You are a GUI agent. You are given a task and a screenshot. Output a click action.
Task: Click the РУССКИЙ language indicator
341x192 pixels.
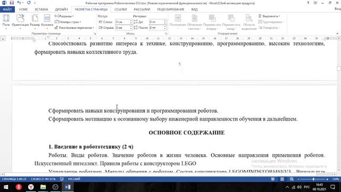point(74,179)
